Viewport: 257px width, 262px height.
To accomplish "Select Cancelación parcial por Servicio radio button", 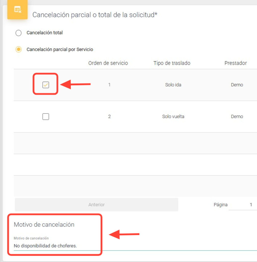I will [18, 49].
